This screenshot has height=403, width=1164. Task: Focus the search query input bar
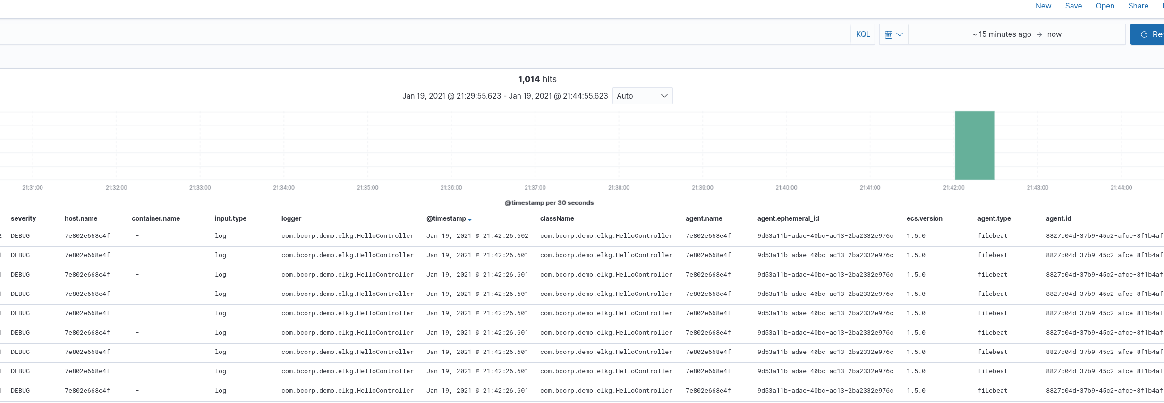pos(425,34)
